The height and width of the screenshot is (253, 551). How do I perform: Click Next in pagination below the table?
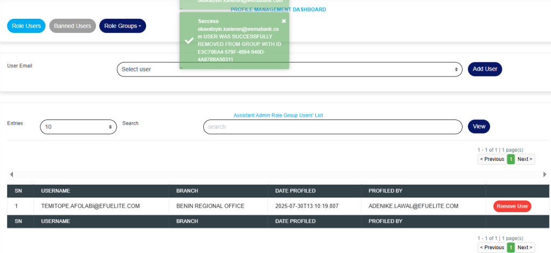pos(525,248)
